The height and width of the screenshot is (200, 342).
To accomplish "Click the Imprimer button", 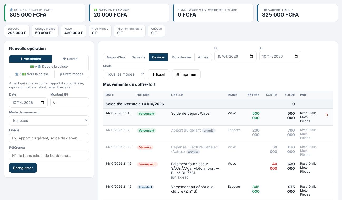I will pyautogui.click(x=186, y=74).
